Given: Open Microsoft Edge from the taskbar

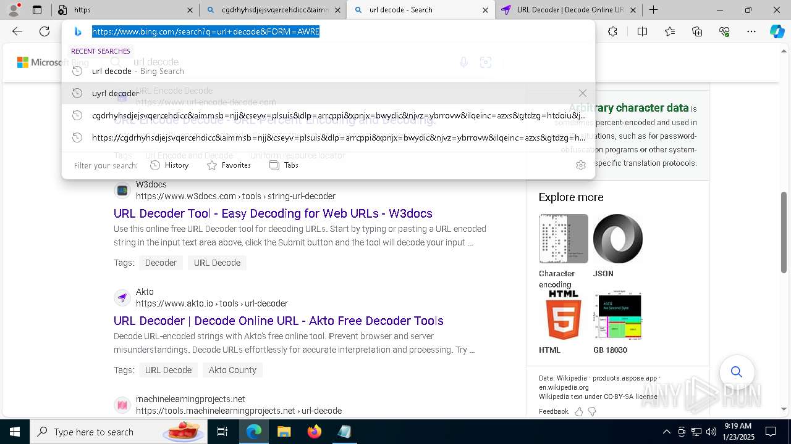Looking at the screenshot, I should tap(254, 432).
